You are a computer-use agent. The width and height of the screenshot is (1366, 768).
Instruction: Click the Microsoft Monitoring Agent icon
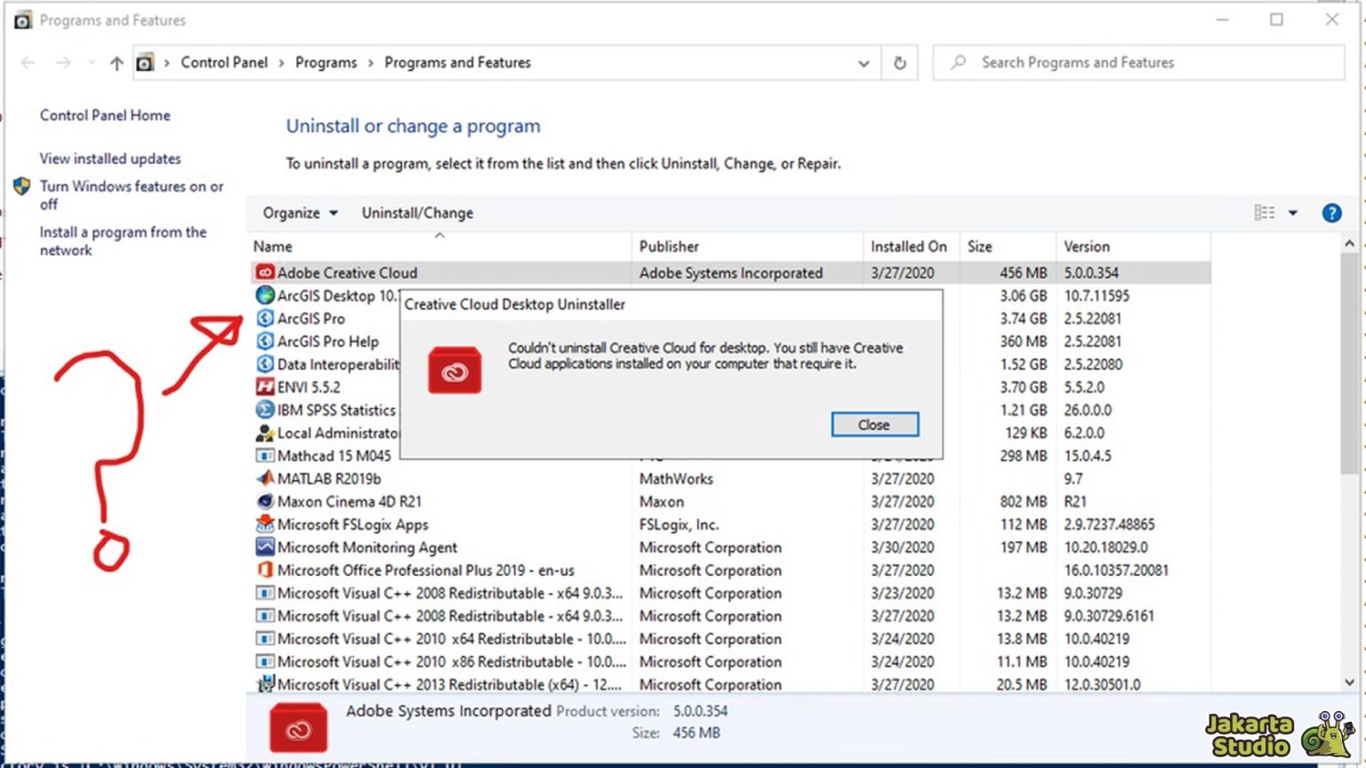265,547
